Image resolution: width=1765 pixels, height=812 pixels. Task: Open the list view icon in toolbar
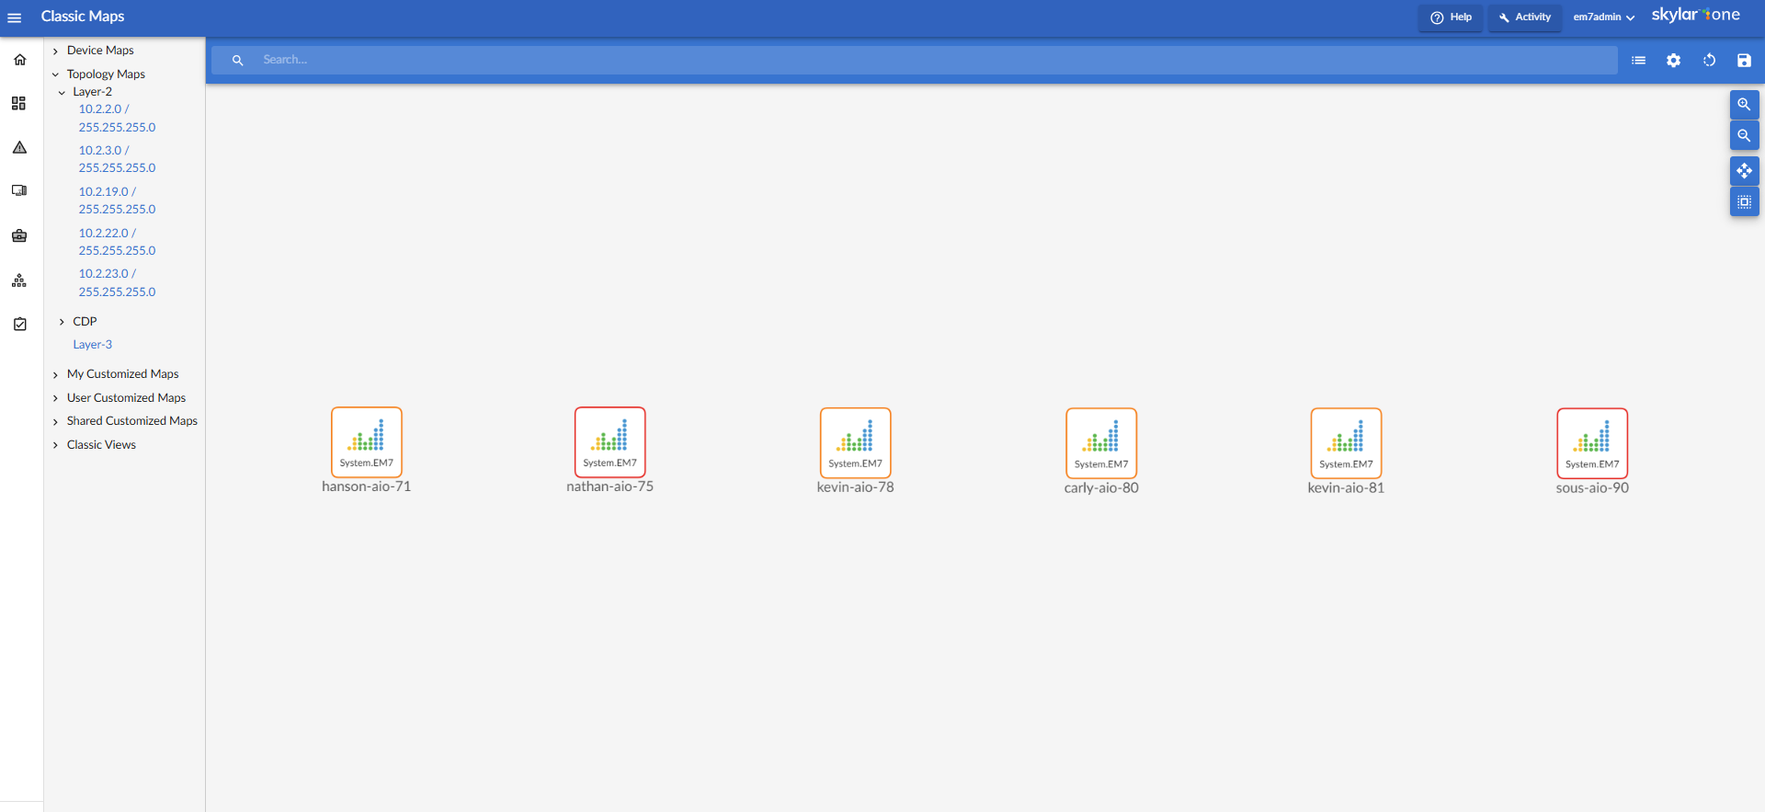[x=1638, y=61]
